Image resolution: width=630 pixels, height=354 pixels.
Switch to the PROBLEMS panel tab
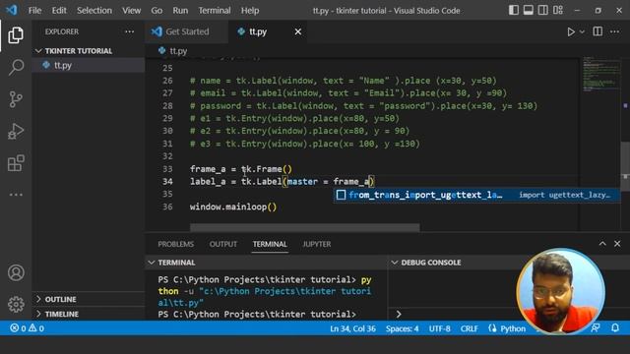click(x=175, y=244)
